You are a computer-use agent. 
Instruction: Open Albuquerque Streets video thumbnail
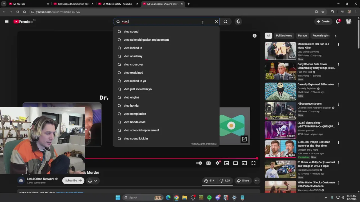pyautogui.click(x=280, y=111)
